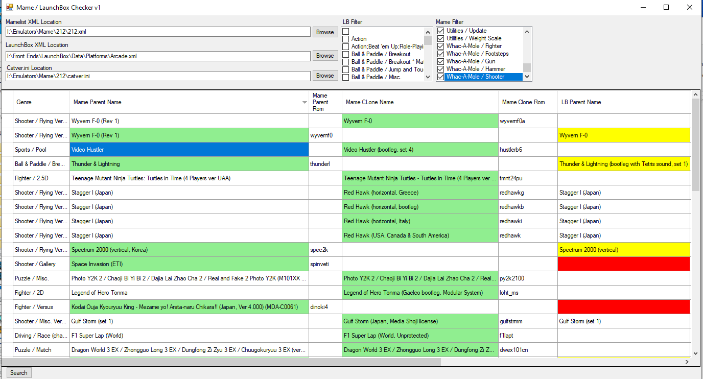This screenshot has height=379, width=703.
Task: Click the Mame Clone Rom column header
Action: click(528, 102)
